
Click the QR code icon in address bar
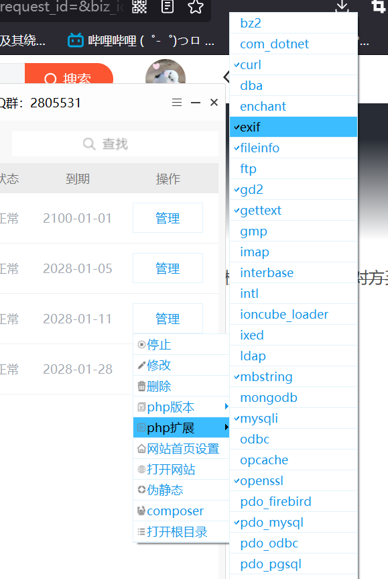click(139, 6)
